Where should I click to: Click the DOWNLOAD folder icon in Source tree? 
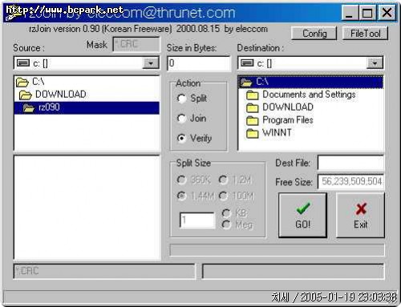pyautogui.click(x=26, y=95)
